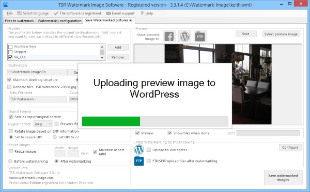Screen dimensions: 310x192
Task: Enable Resize images checkbox
Action: (x=11, y=151)
